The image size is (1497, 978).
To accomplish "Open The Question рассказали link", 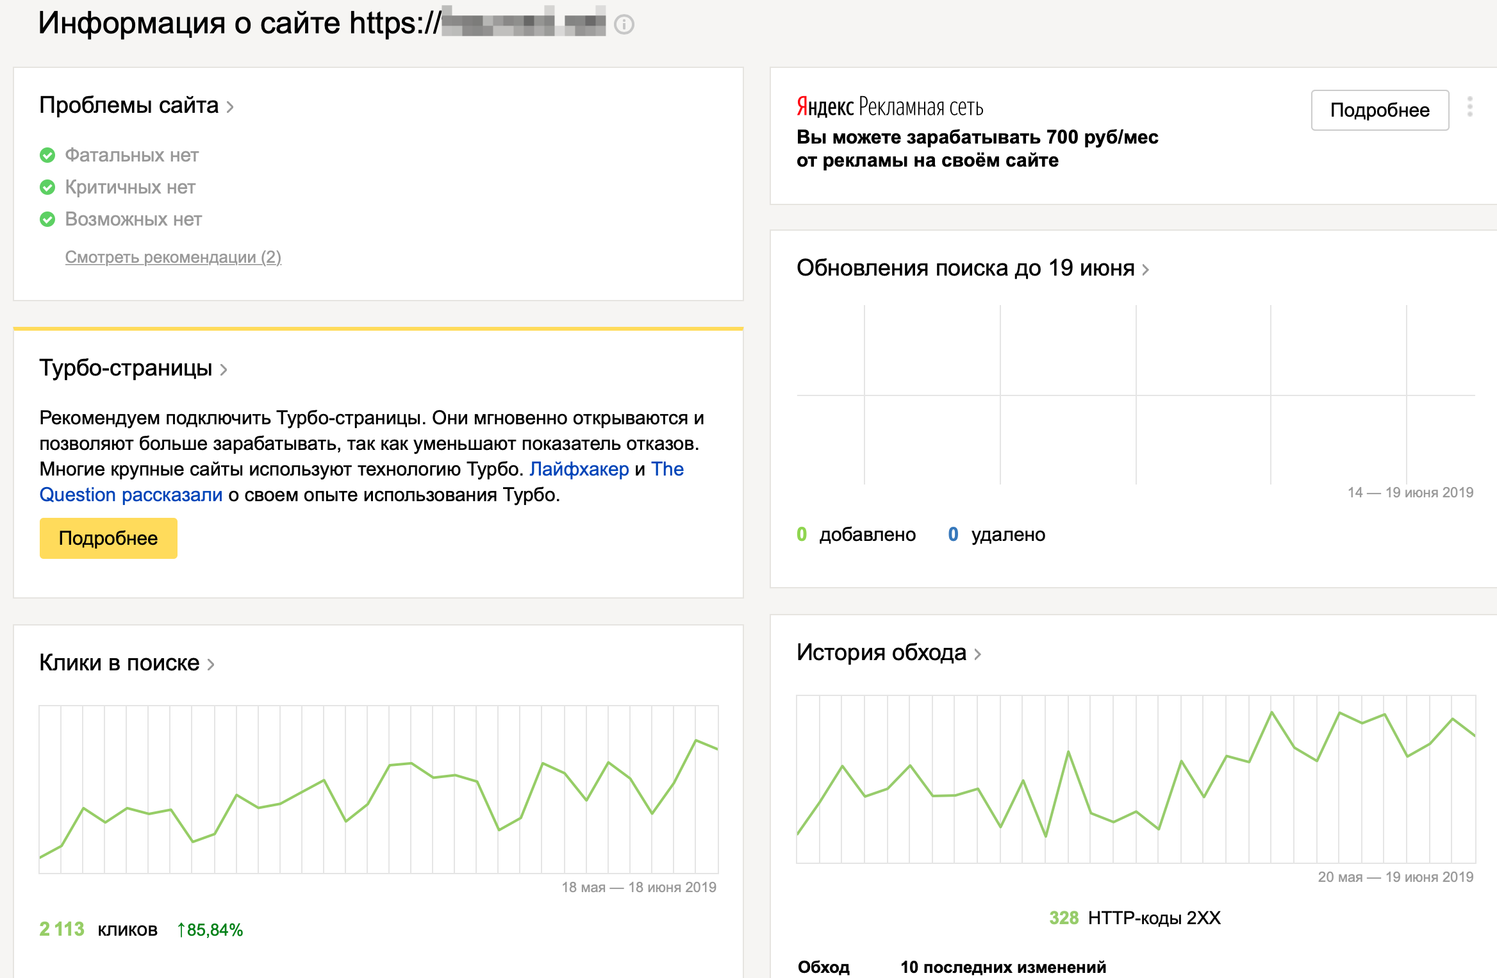I will point(131,495).
